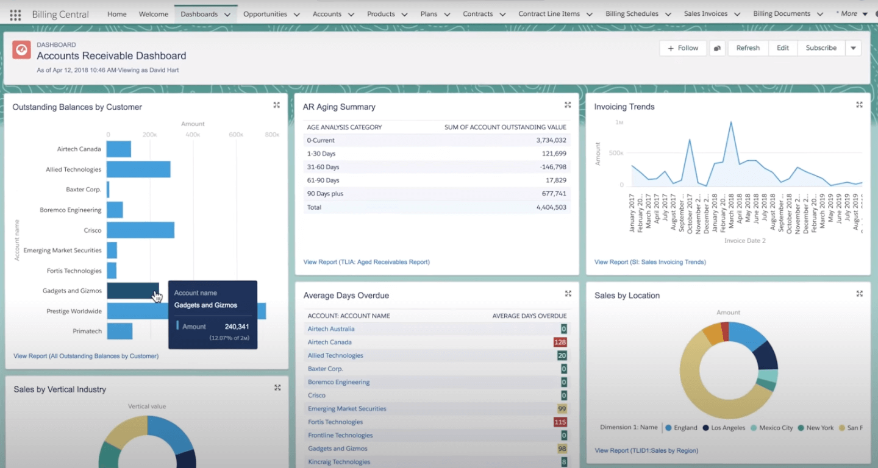878x468 pixels.
Task: Click the Primatech bar in chart
Action: (x=120, y=331)
